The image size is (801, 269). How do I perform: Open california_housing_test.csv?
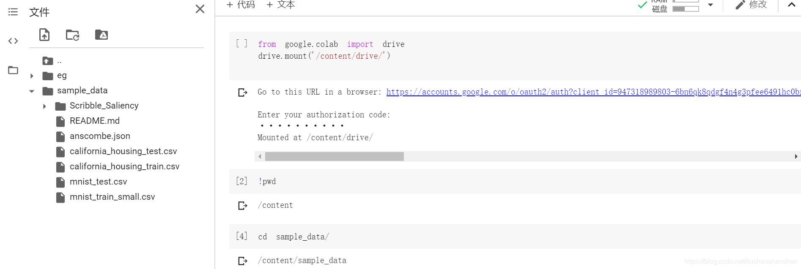point(123,151)
